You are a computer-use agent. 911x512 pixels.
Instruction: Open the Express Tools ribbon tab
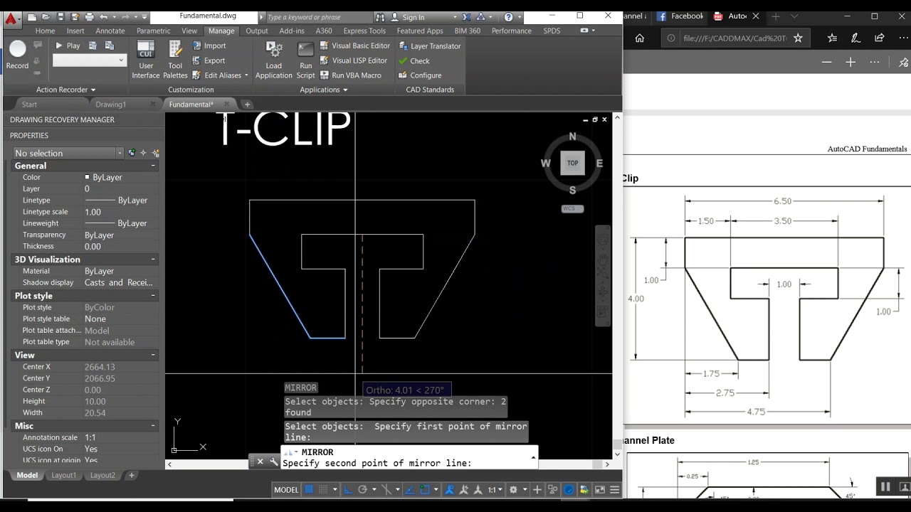point(364,31)
